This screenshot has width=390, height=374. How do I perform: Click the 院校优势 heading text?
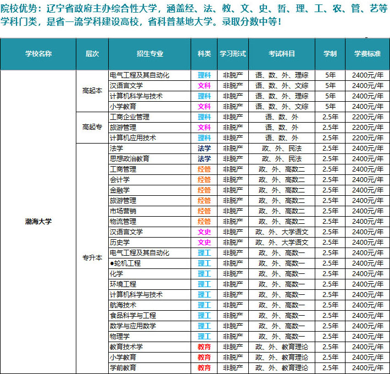point(19,9)
